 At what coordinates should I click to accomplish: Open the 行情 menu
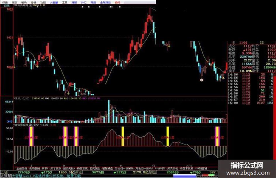[5, 2]
